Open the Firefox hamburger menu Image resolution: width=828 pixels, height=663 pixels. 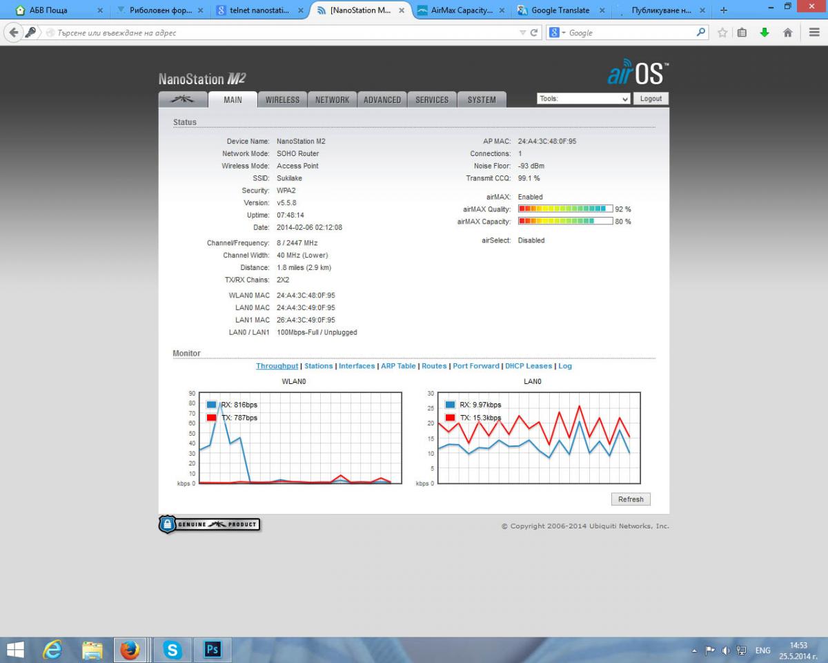814,32
